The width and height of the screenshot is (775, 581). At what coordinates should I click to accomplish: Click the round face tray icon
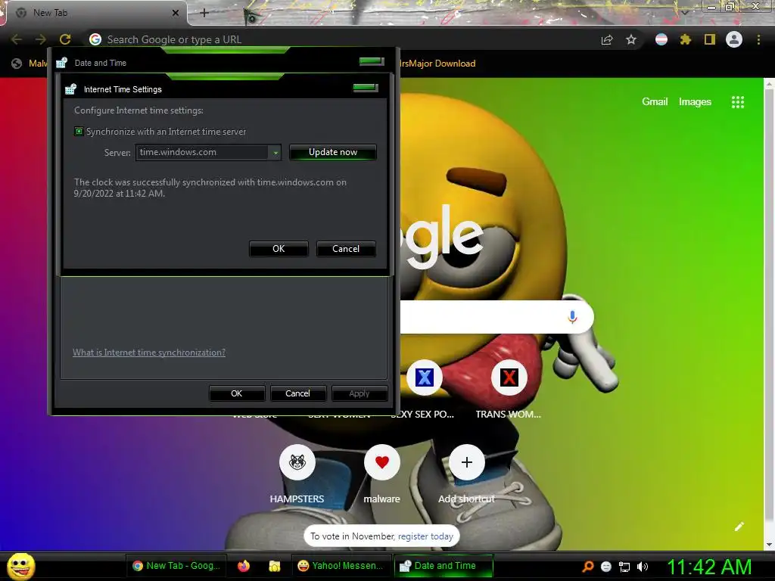click(606, 567)
